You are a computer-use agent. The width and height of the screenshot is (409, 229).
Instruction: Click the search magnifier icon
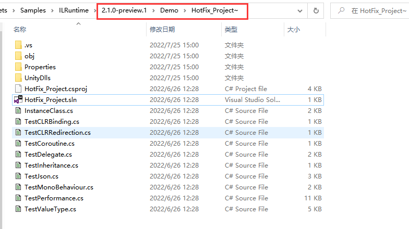point(341,10)
